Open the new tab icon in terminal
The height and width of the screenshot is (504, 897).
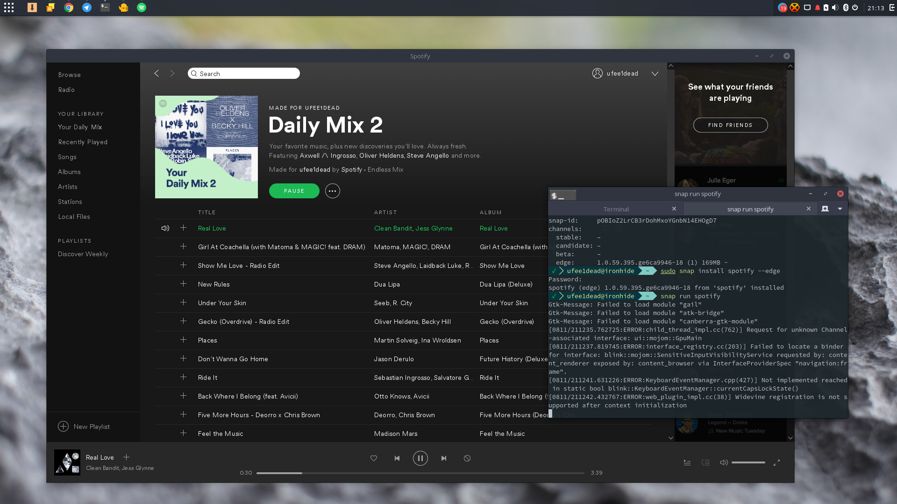coord(825,209)
